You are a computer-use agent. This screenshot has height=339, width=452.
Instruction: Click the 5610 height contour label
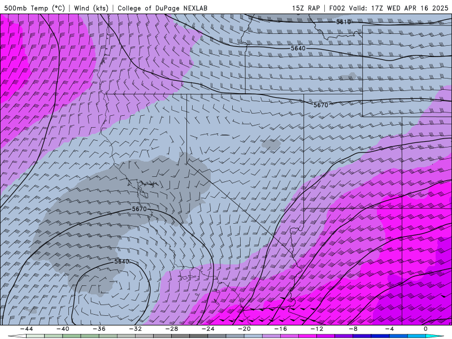click(x=344, y=22)
